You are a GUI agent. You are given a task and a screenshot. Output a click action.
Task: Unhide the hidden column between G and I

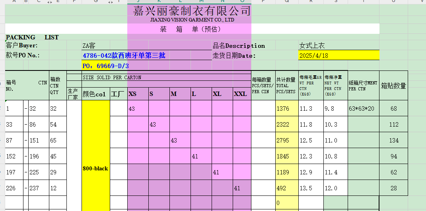click(110, 2)
